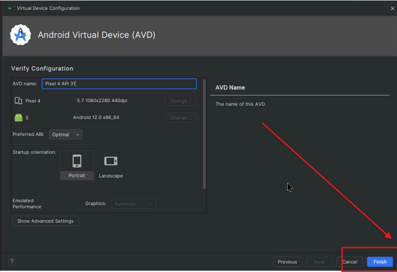Click the configuration panel vertical scrollbar
The height and width of the screenshot is (272, 397).
(x=204, y=134)
